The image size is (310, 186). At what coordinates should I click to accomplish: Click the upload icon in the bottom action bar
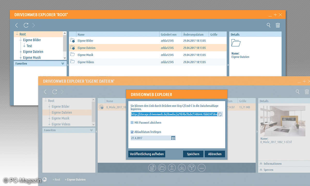click(172, 168)
